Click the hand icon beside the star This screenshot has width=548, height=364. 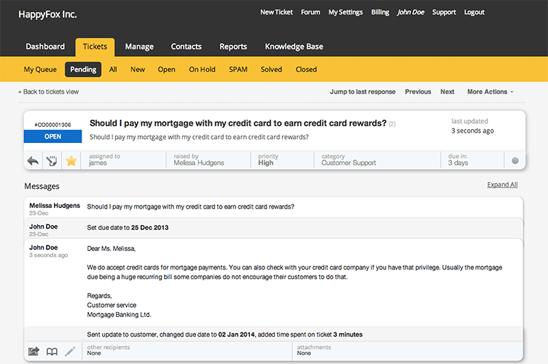tap(51, 161)
